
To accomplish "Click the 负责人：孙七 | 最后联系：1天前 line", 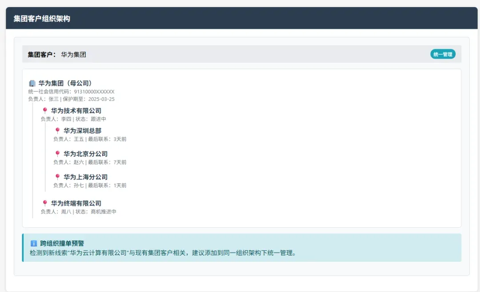I will (90, 185).
